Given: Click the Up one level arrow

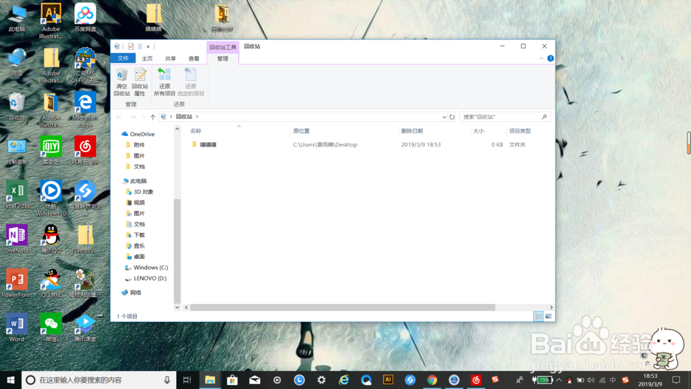Looking at the screenshot, I should click(x=153, y=117).
